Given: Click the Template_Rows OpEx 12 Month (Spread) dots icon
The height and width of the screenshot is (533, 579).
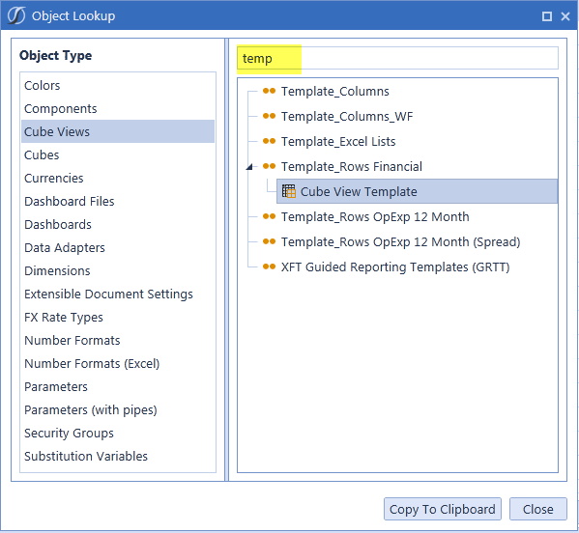Looking at the screenshot, I should click(269, 241).
